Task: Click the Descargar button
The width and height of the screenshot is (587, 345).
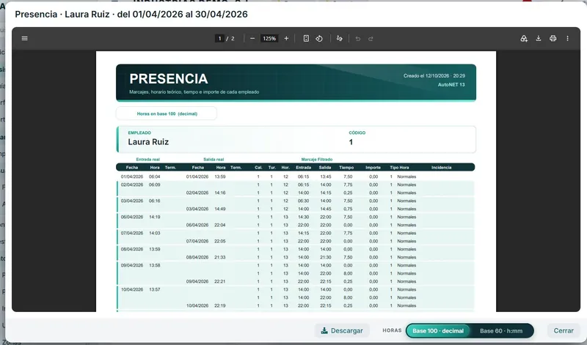Action: pos(342,331)
